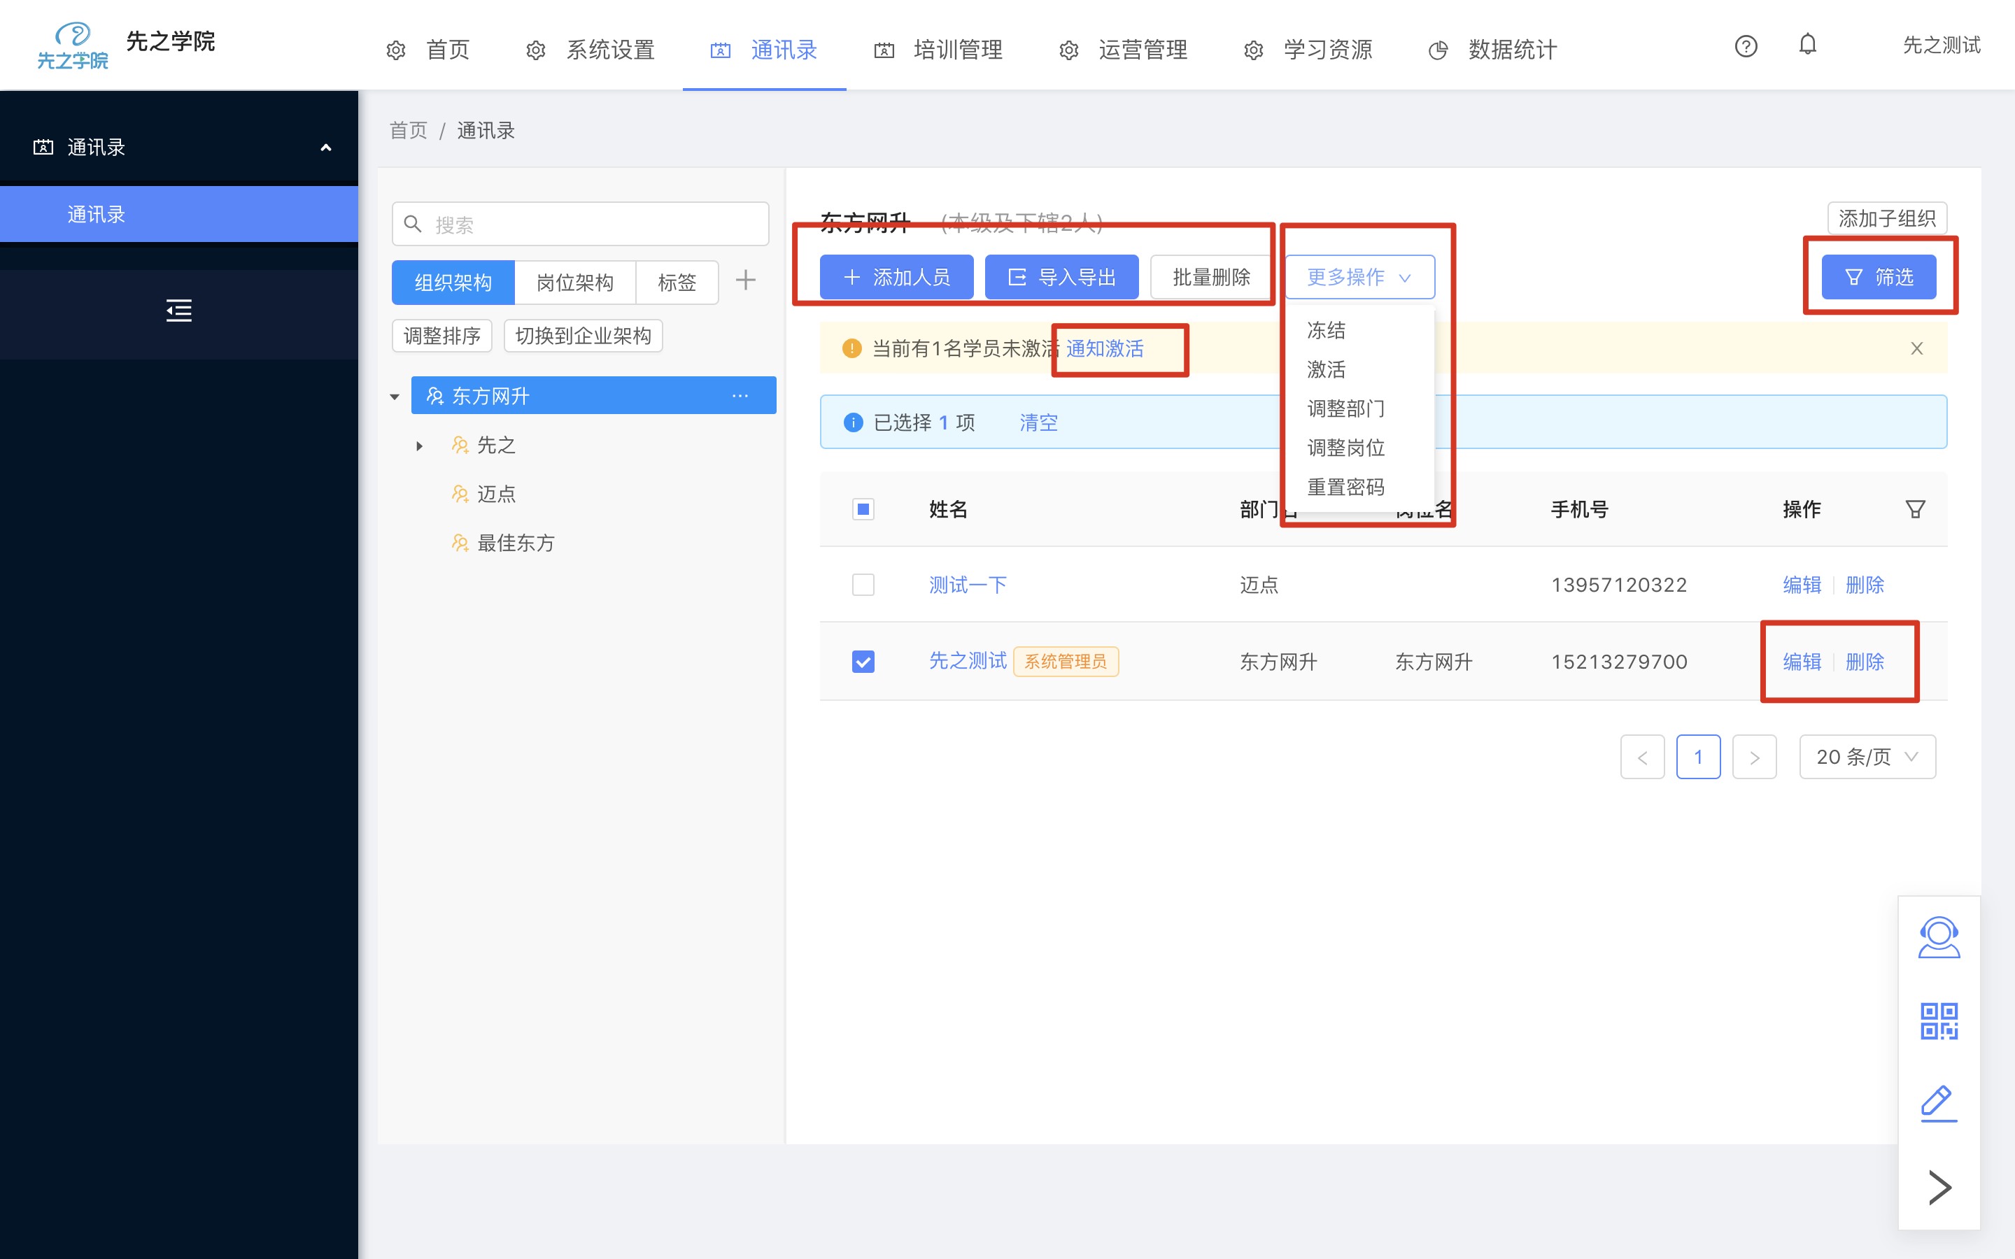
Task: Open the help question mark icon
Action: tap(1746, 45)
